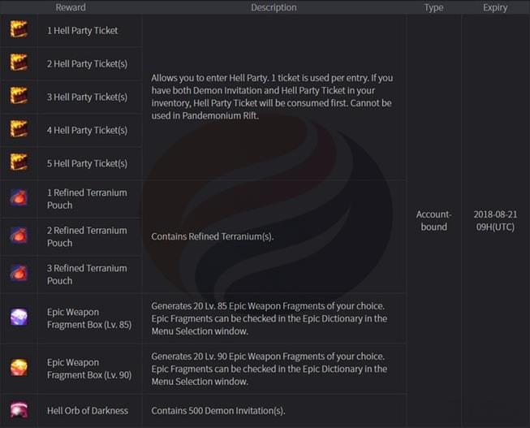
Task: Select the 3 Refined Terranium Pouch icon
Action: coord(19,274)
